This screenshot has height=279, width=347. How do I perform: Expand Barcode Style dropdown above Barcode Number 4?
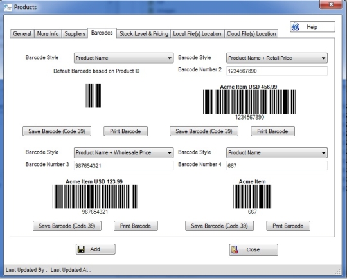pos(277,153)
